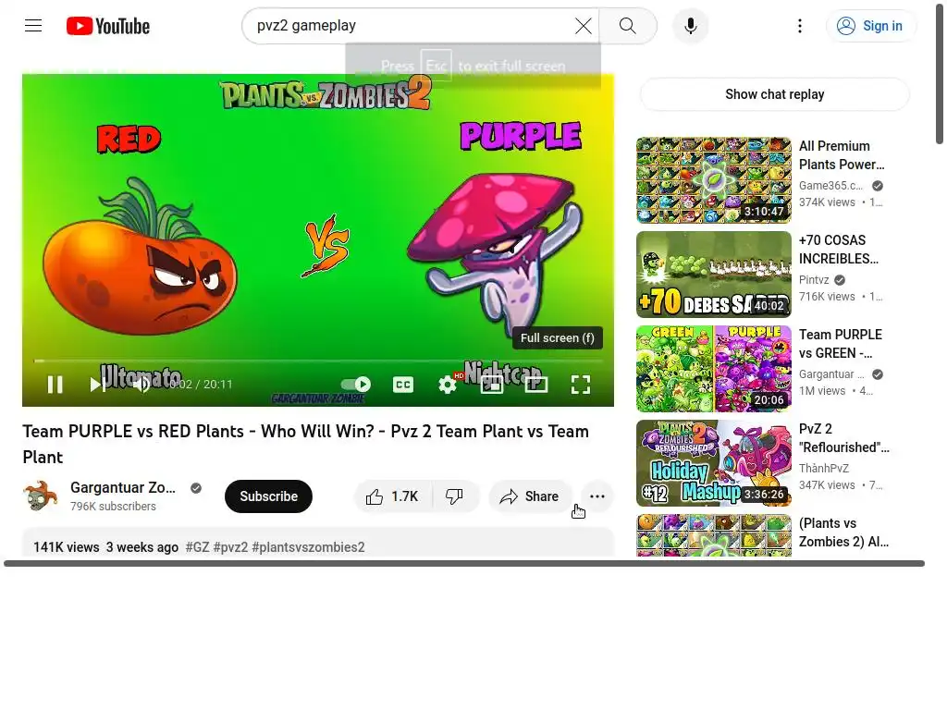Open Gargantuar Zo... channel name link

pos(123,488)
